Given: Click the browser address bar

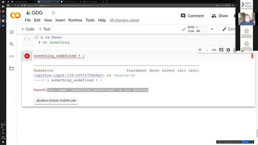Looking at the screenshot, I should (x=115, y=5).
